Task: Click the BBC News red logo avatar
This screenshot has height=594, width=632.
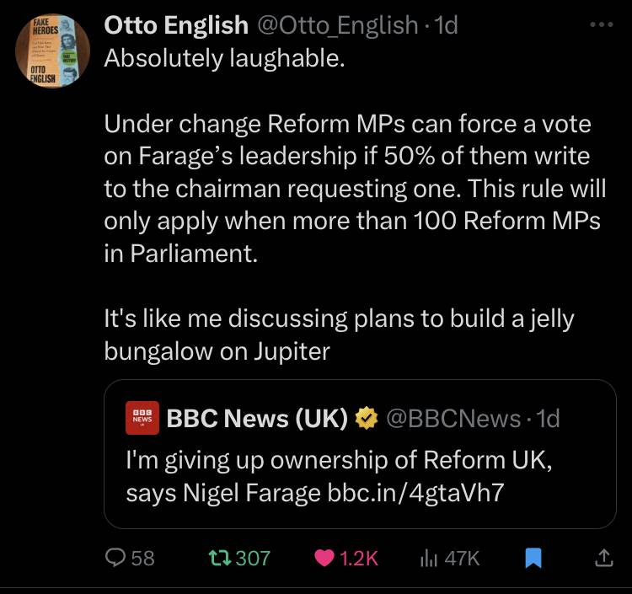Action: (x=142, y=418)
